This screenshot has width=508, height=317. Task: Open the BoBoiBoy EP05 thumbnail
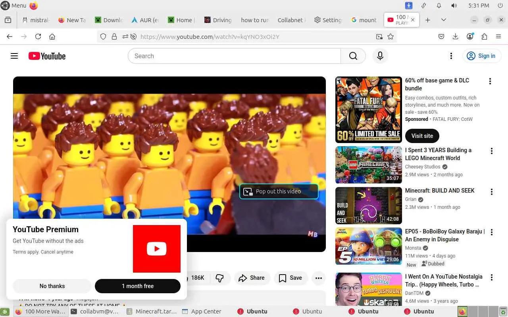click(x=369, y=246)
